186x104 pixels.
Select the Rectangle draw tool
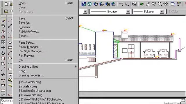[10, 48]
